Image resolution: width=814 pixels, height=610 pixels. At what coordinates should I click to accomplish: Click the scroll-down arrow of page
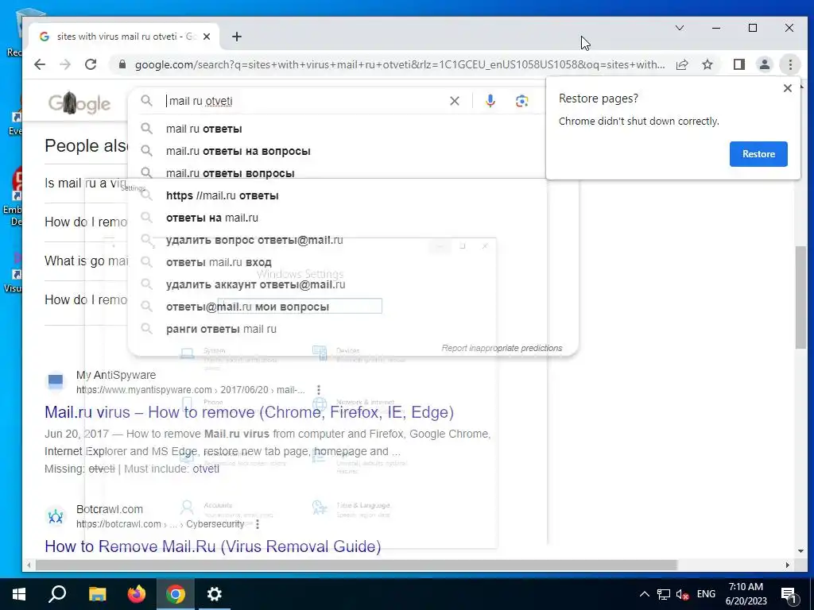click(x=800, y=551)
